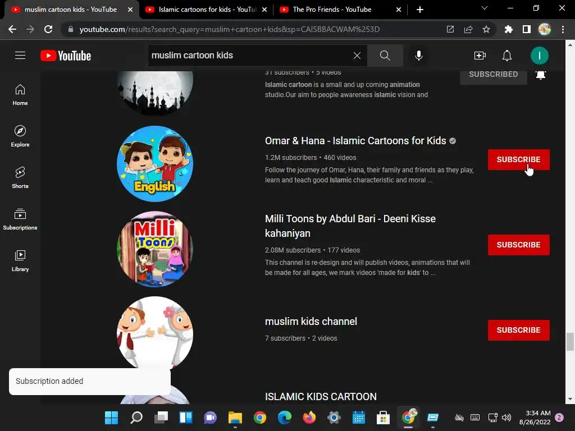This screenshot has width=575, height=431.
Task: Open a new browser tab
Action: coord(420,10)
